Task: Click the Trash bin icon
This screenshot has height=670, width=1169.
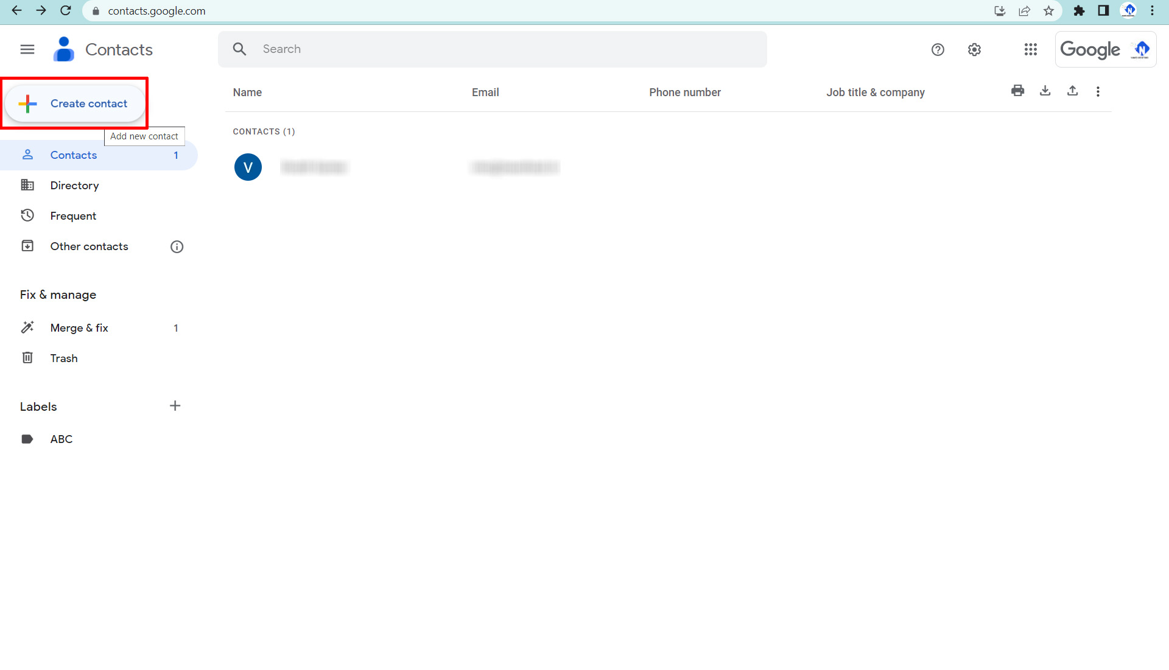Action: point(27,358)
